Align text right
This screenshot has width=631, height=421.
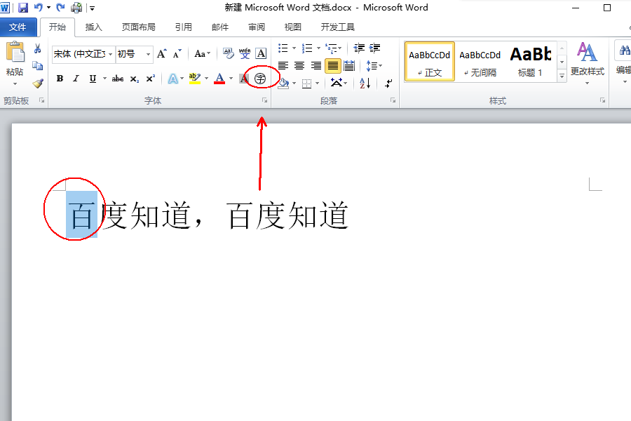pyautogui.click(x=316, y=66)
